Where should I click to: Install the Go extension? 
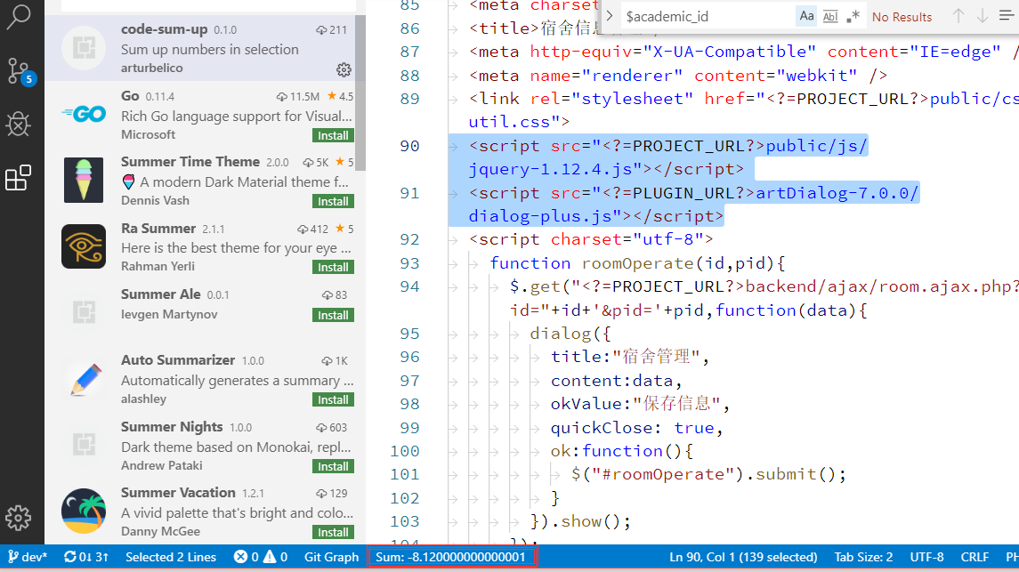point(334,135)
